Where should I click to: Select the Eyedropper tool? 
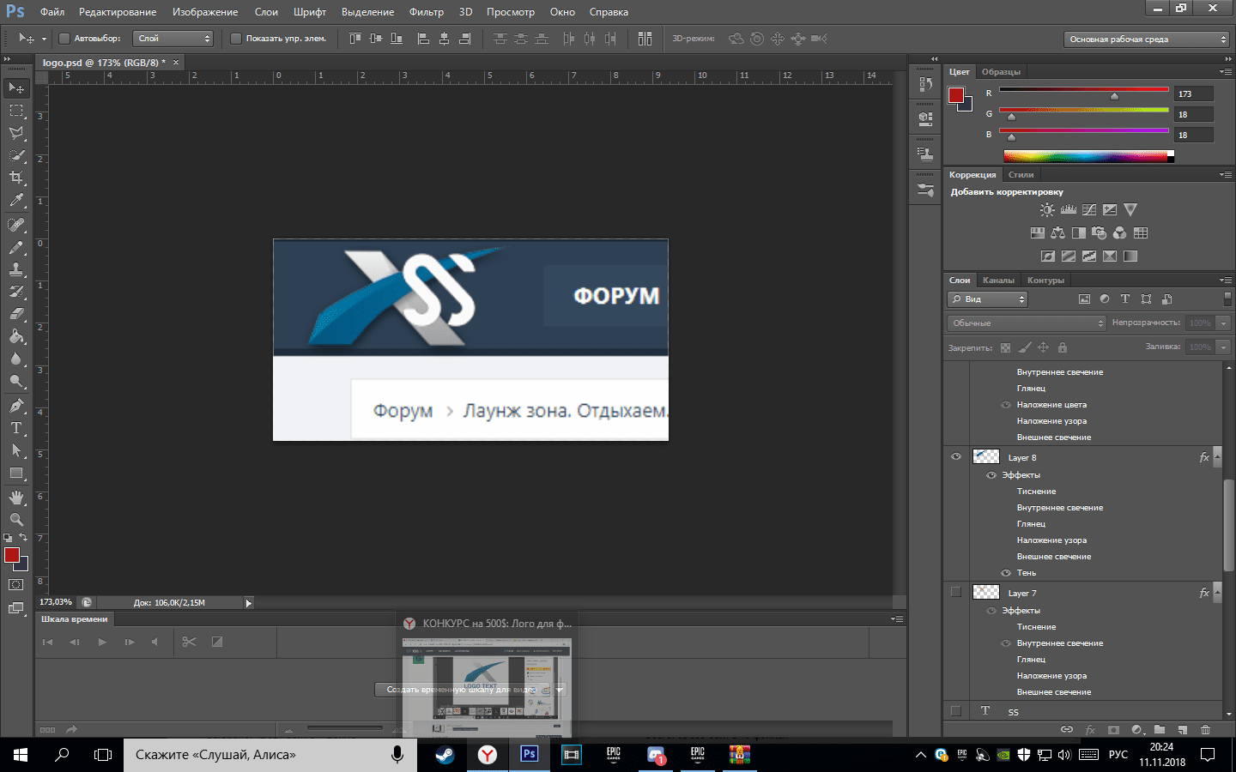(x=16, y=201)
